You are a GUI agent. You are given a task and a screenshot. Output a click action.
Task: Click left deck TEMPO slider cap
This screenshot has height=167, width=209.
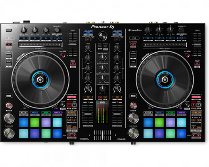click(73, 44)
